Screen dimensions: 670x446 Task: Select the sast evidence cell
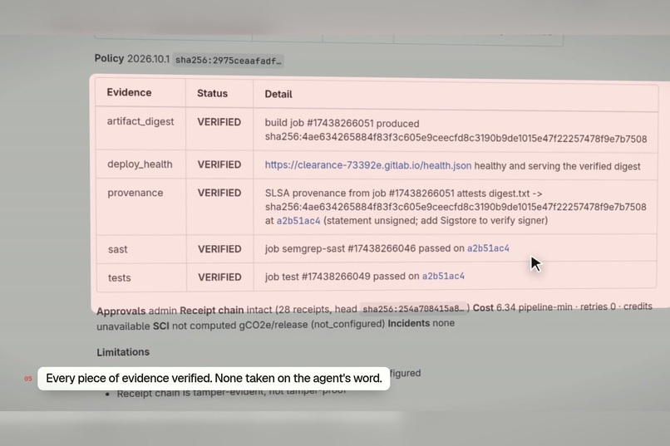pyautogui.click(x=117, y=249)
